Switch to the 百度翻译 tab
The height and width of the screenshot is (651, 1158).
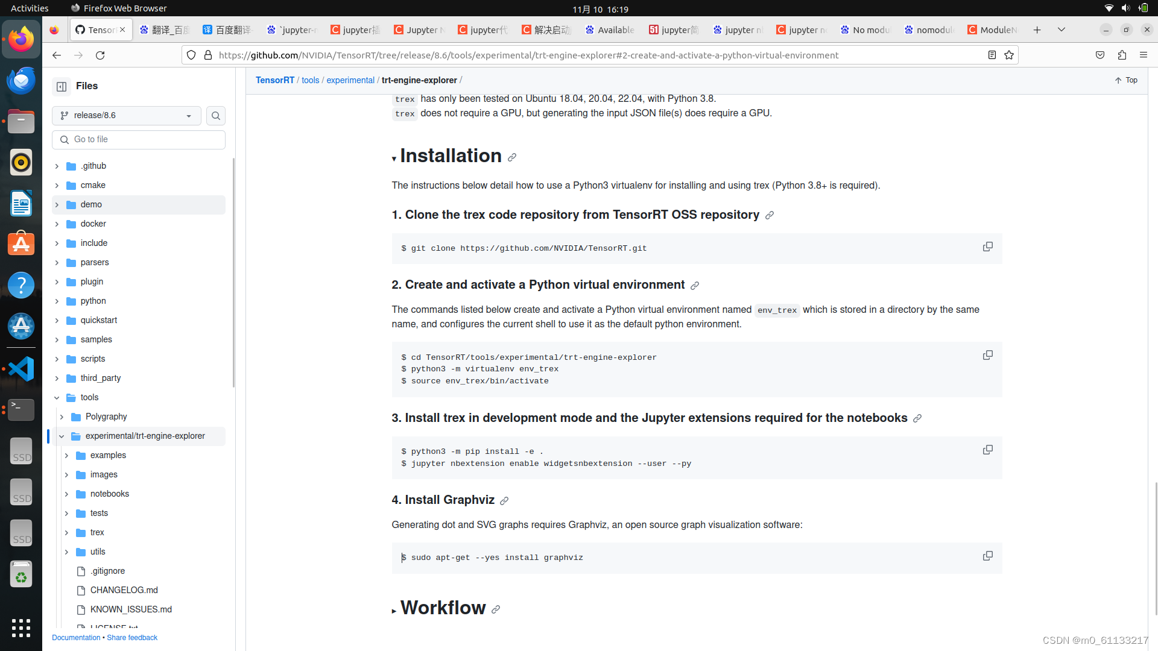(x=227, y=30)
